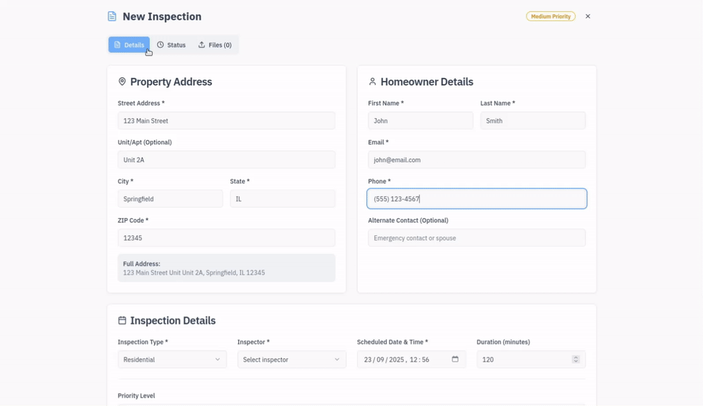Focus the Alternate Contact field
The image size is (703, 406).
click(x=477, y=238)
